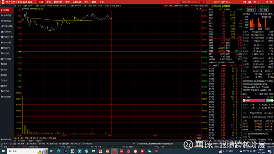Switch to 1分钟 chart period
This screenshot has height=154, width=274.
(x=25, y=6)
